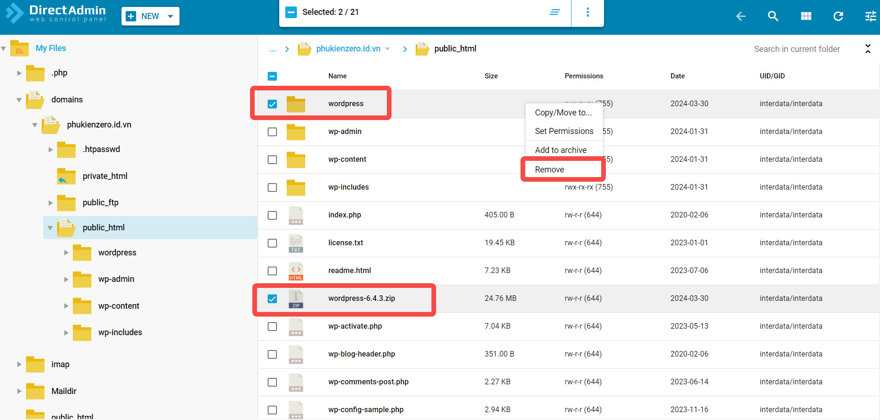Click the index.php file icon
Screen dimensions: 880x420
tap(296, 215)
